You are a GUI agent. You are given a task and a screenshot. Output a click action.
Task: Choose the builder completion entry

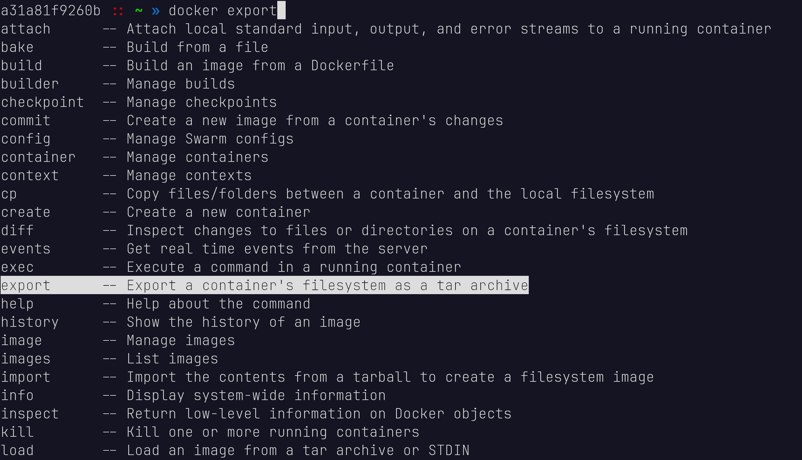[x=30, y=84]
